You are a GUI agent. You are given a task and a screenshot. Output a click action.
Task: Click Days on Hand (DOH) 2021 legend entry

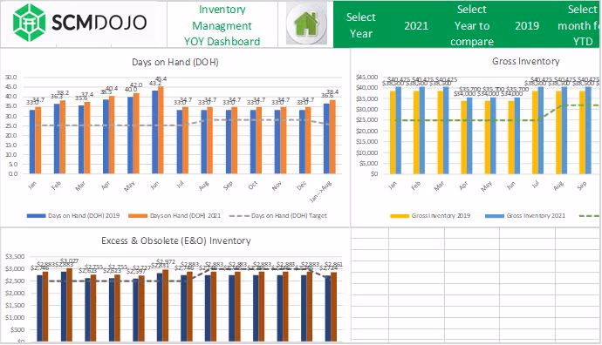(x=174, y=216)
